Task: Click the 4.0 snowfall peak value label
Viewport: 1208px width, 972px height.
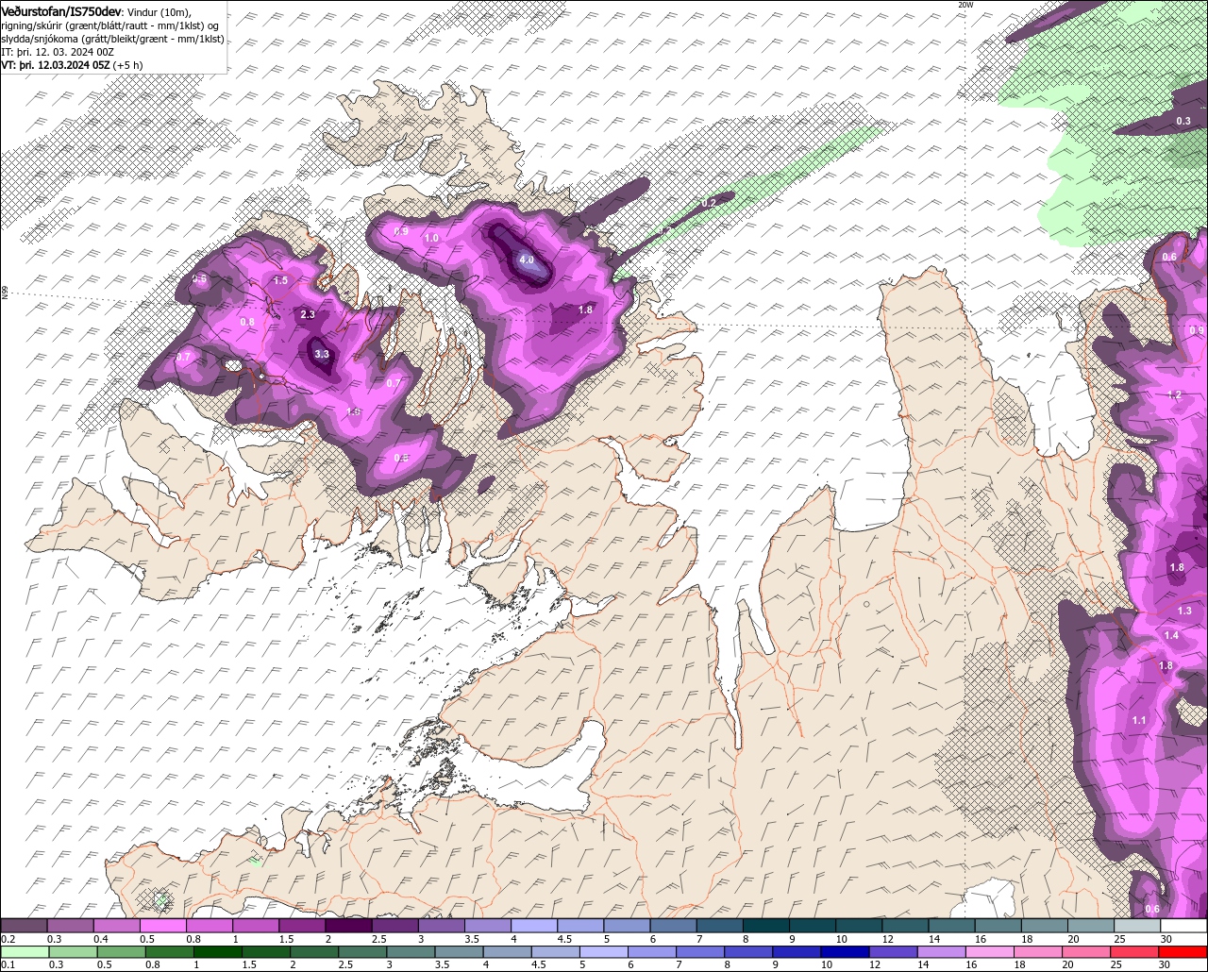Action: pyautogui.click(x=527, y=260)
